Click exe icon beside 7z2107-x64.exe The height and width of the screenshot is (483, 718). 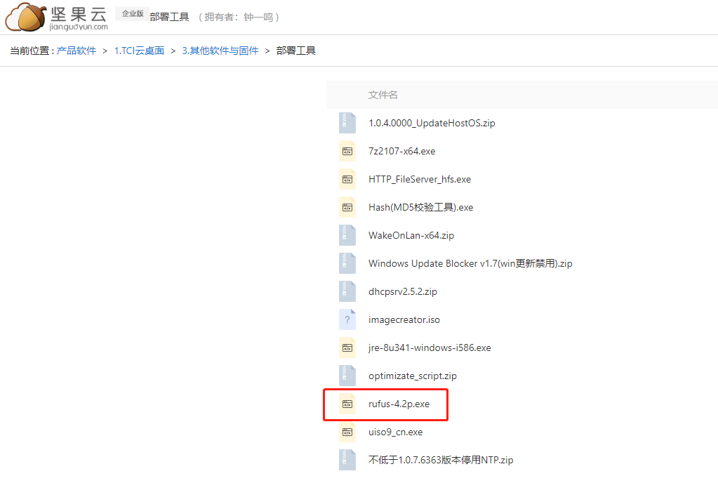click(x=347, y=151)
